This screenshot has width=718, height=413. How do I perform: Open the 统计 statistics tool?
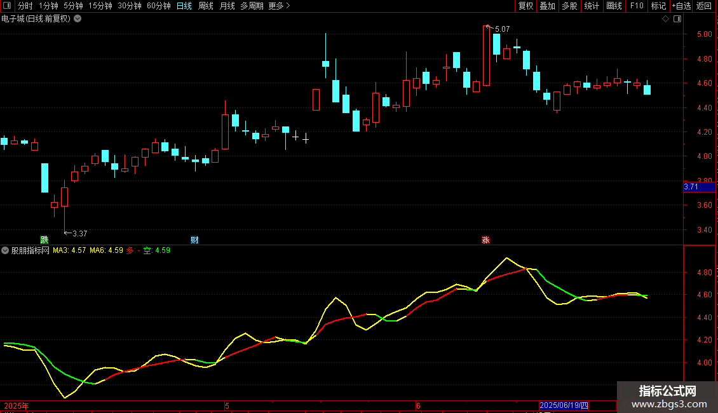tap(592, 6)
